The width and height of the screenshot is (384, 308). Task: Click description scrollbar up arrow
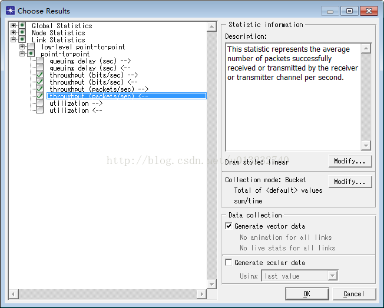coord(366,48)
